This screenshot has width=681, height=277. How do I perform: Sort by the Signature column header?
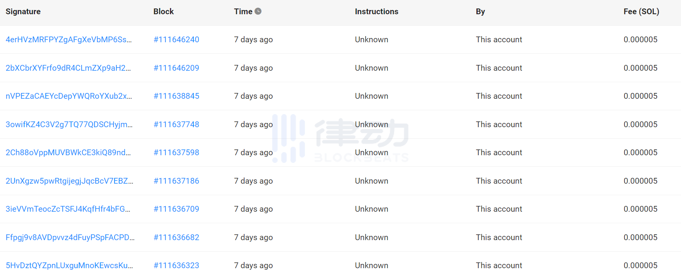[23, 11]
